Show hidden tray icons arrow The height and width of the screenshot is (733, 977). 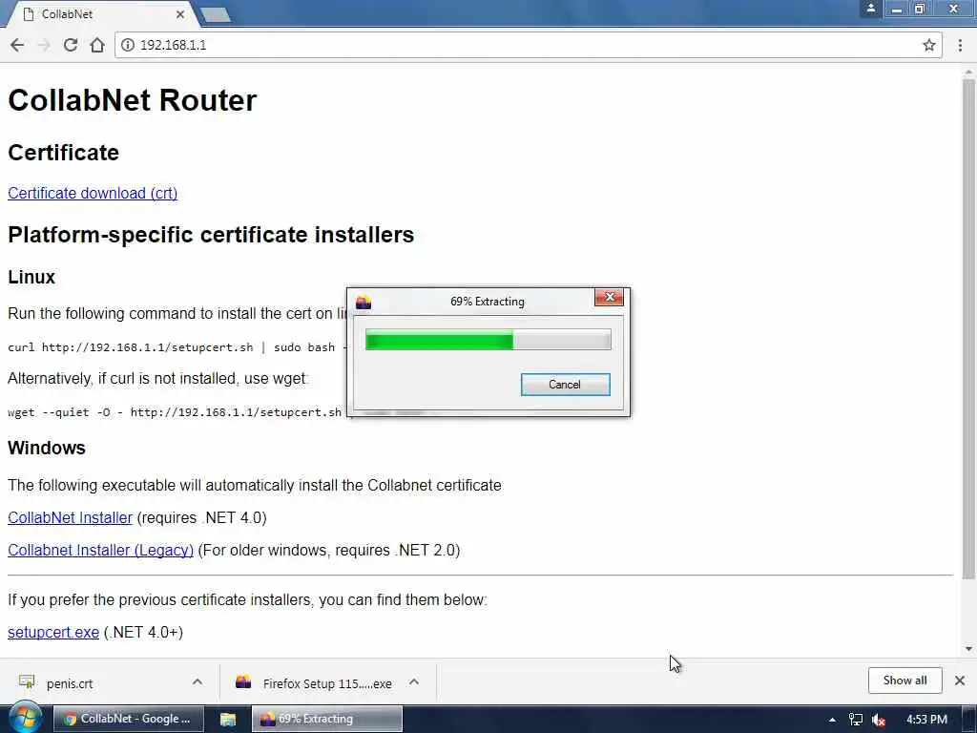832,720
